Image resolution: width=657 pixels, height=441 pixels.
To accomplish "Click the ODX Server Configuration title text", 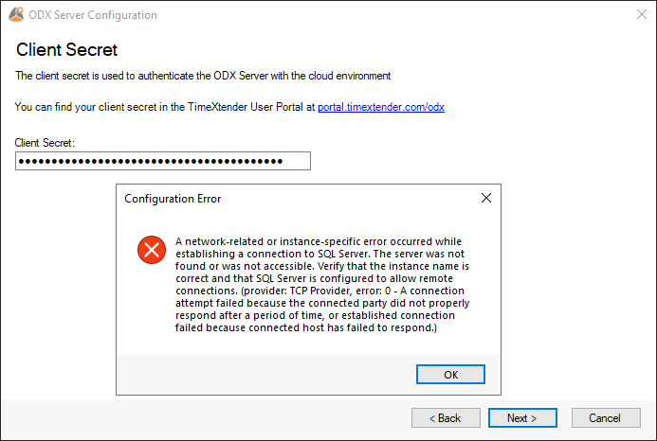I will 93,15.
